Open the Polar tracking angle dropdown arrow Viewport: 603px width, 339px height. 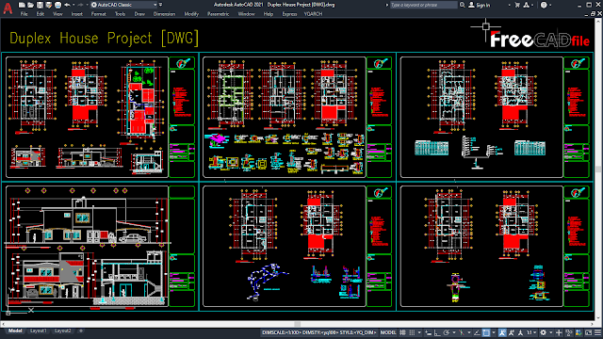(x=454, y=332)
